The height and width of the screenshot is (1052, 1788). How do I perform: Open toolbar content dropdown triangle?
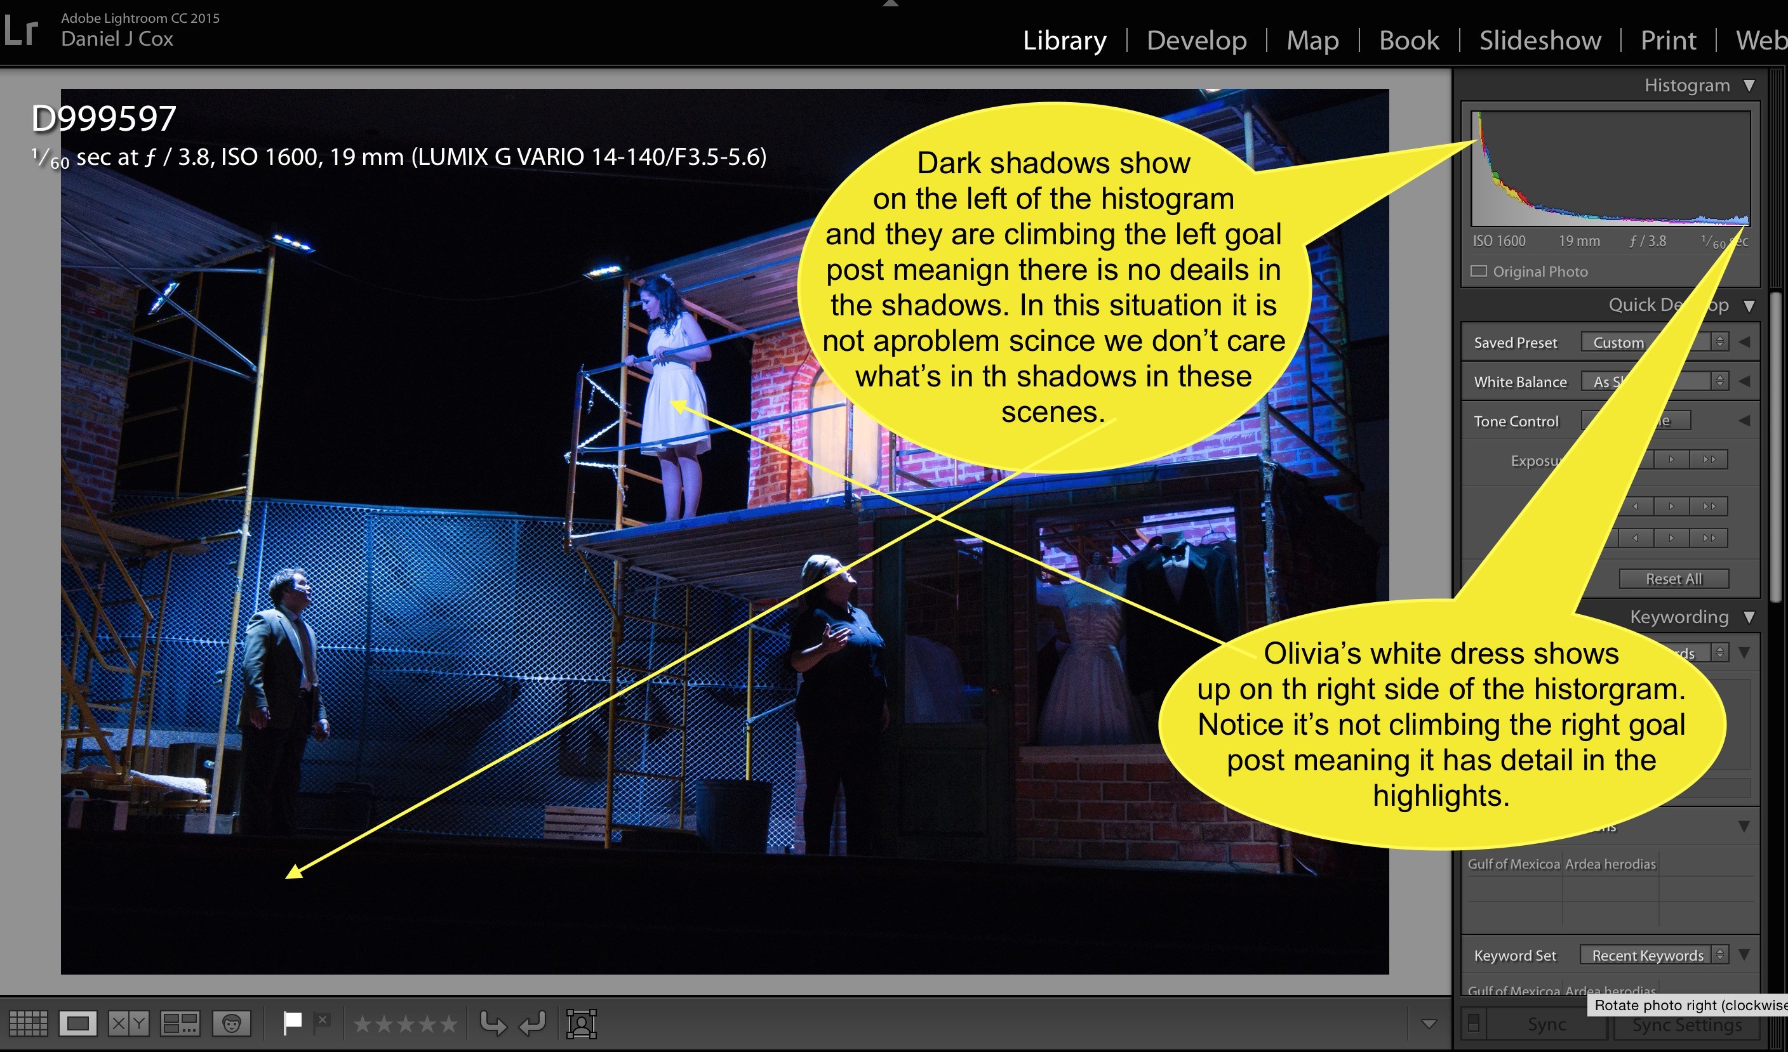click(1429, 1023)
